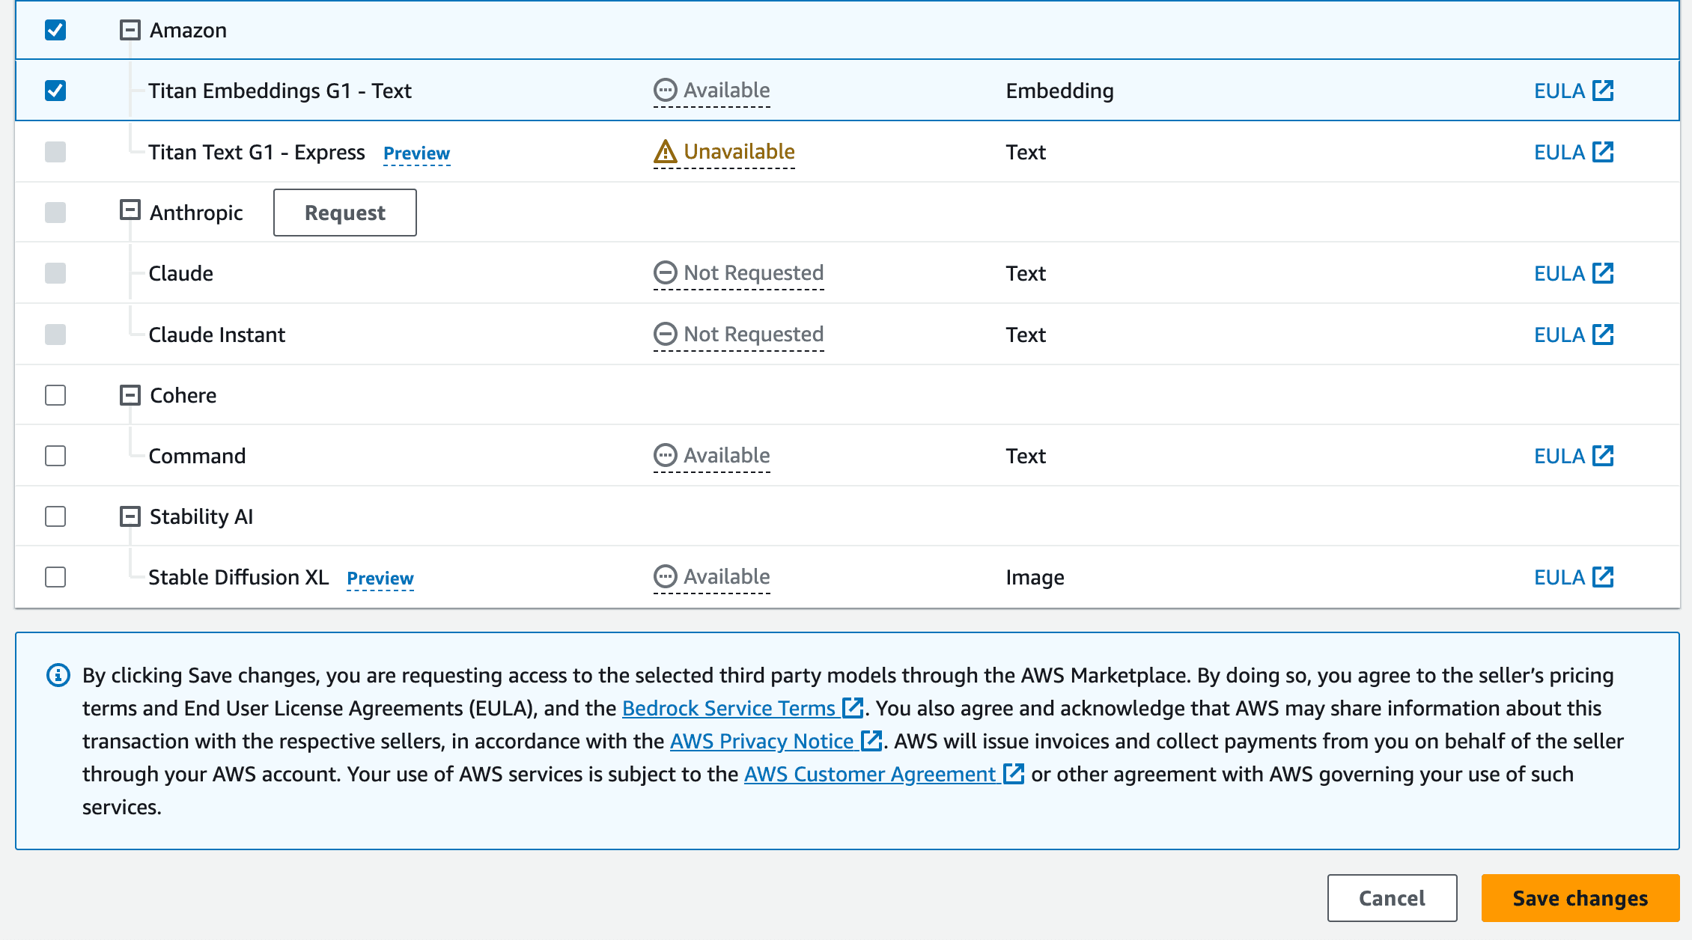Click the Not Requested icon beside Claude
1692x940 pixels.
click(x=664, y=272)
